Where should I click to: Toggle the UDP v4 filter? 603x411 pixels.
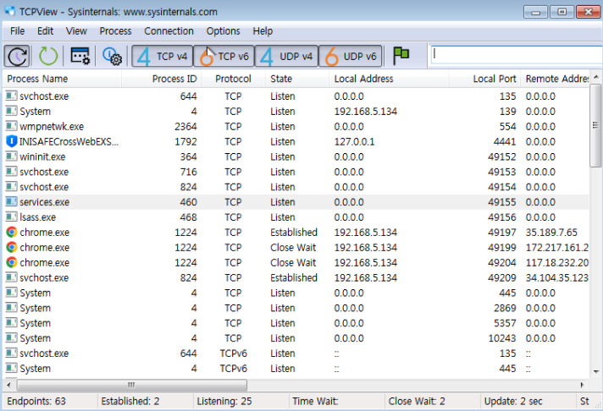tap(286, 56)
